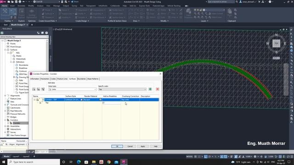Open the Active Drawing View dropdown
This screenshot has width=294, height=165.
[x=24, y=37]
